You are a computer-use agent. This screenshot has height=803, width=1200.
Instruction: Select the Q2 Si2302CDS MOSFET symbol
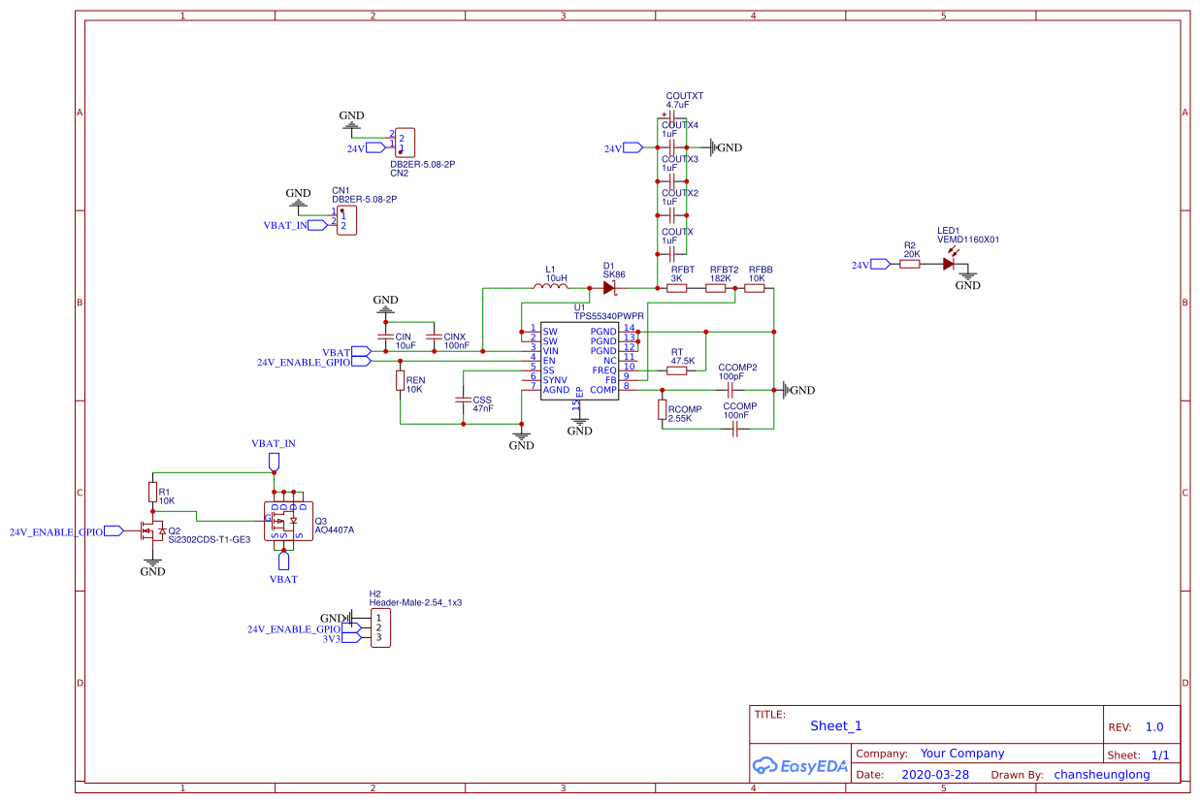151,530
